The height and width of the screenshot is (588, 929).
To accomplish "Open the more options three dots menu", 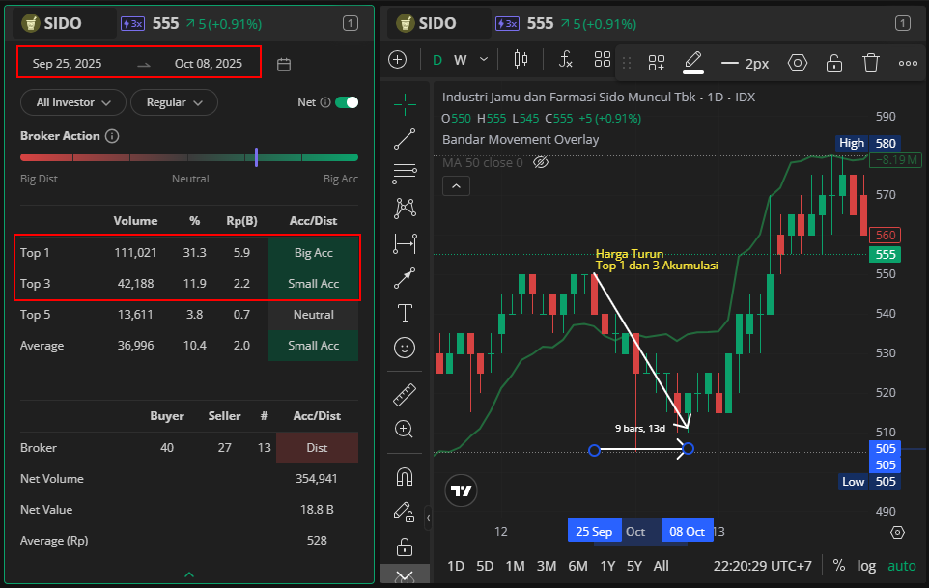I will point(908,63).
